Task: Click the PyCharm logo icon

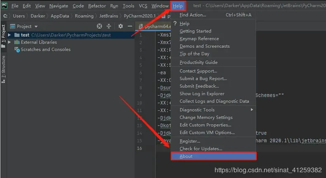Action: (5, 6)
